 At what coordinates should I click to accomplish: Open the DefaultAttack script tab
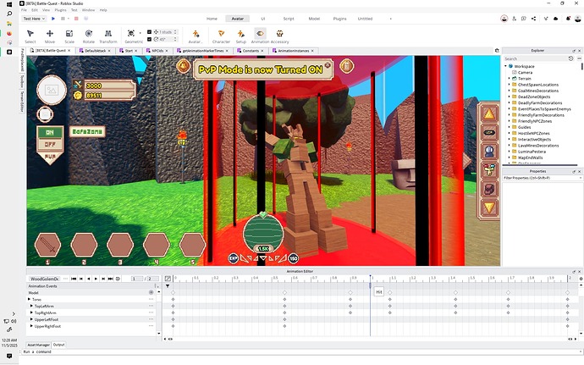click(95, 51)
